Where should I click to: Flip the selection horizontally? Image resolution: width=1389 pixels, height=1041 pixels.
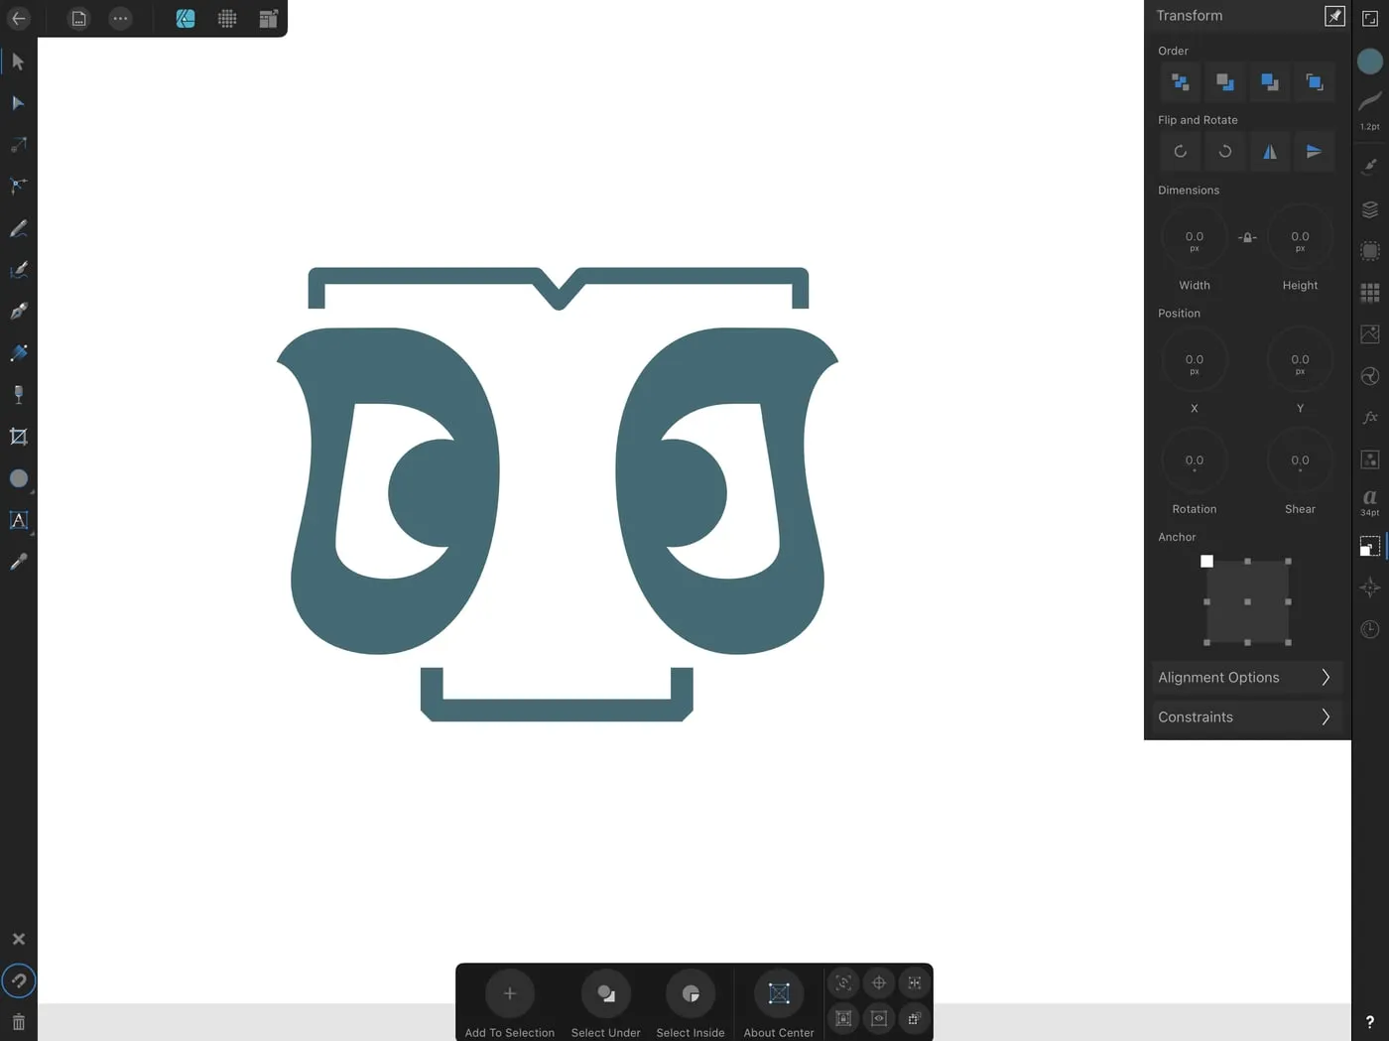[x=1270, y=152]
